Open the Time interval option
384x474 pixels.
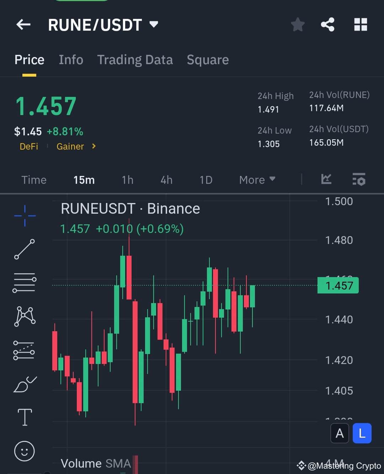(x=34, y=180)
